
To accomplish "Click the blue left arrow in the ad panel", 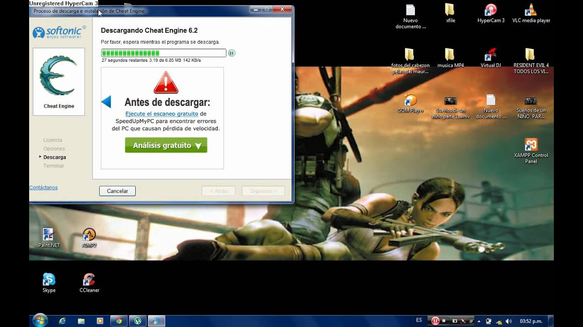I will click(x=106, y=102).
